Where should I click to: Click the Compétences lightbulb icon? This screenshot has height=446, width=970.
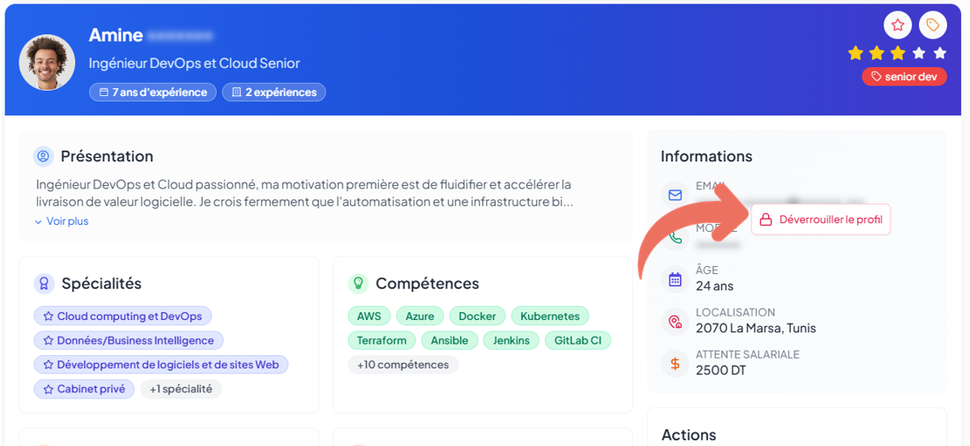click(x=358, y=283)
